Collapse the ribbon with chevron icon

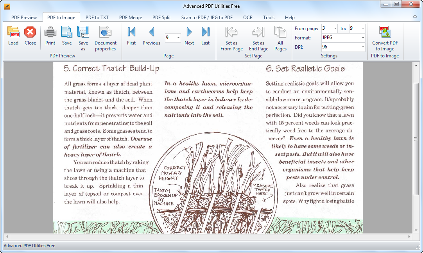(415, 16)
